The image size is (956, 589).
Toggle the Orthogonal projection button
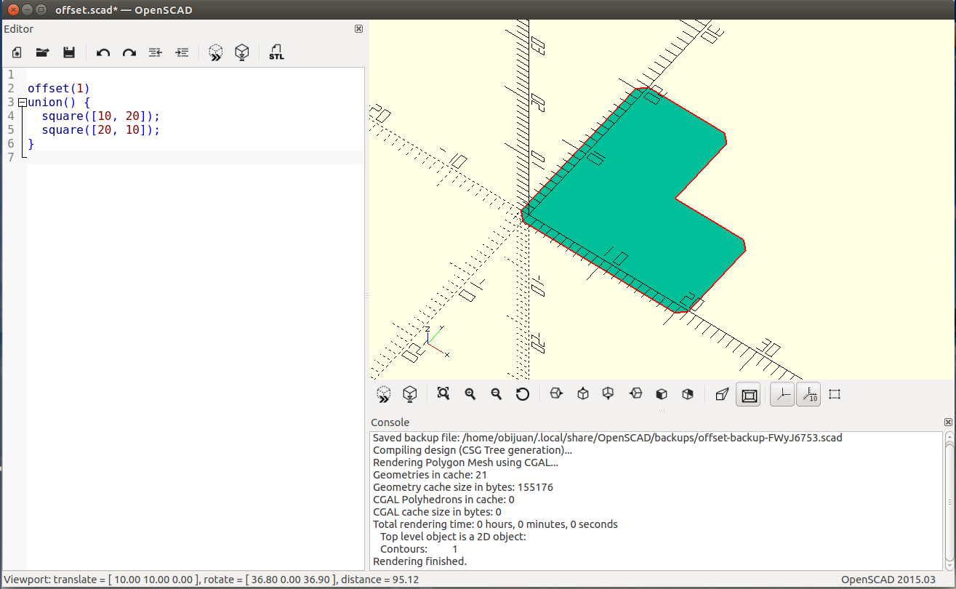749,395
